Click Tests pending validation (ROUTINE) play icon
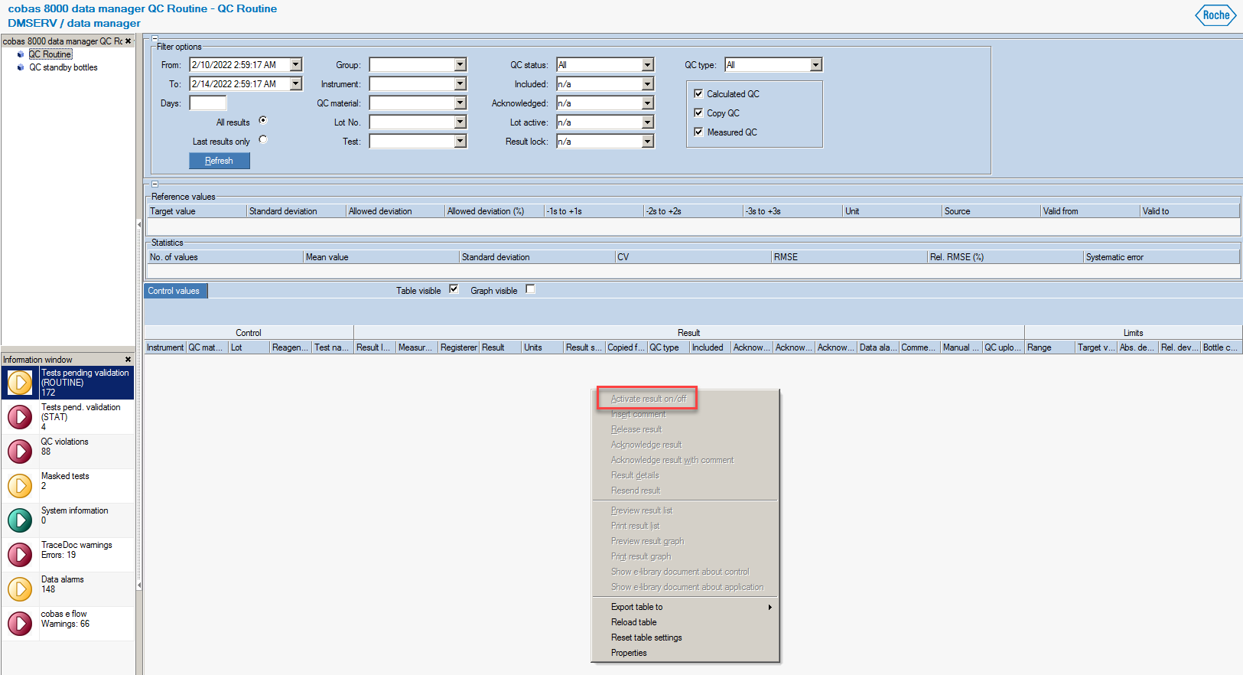 click(x=20, y=382)
